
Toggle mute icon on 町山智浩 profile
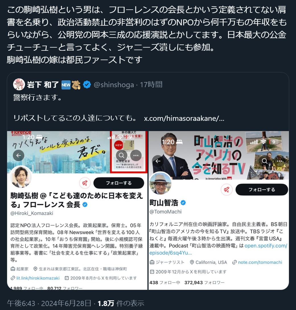point(227,190)
